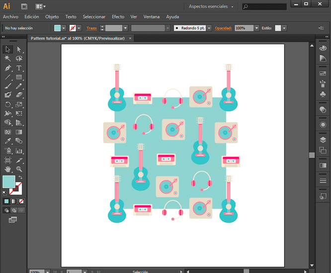Open stroke color dropdown in control bar
The height and width of the screenshot is (273, 331).
(x=79, y=28)
